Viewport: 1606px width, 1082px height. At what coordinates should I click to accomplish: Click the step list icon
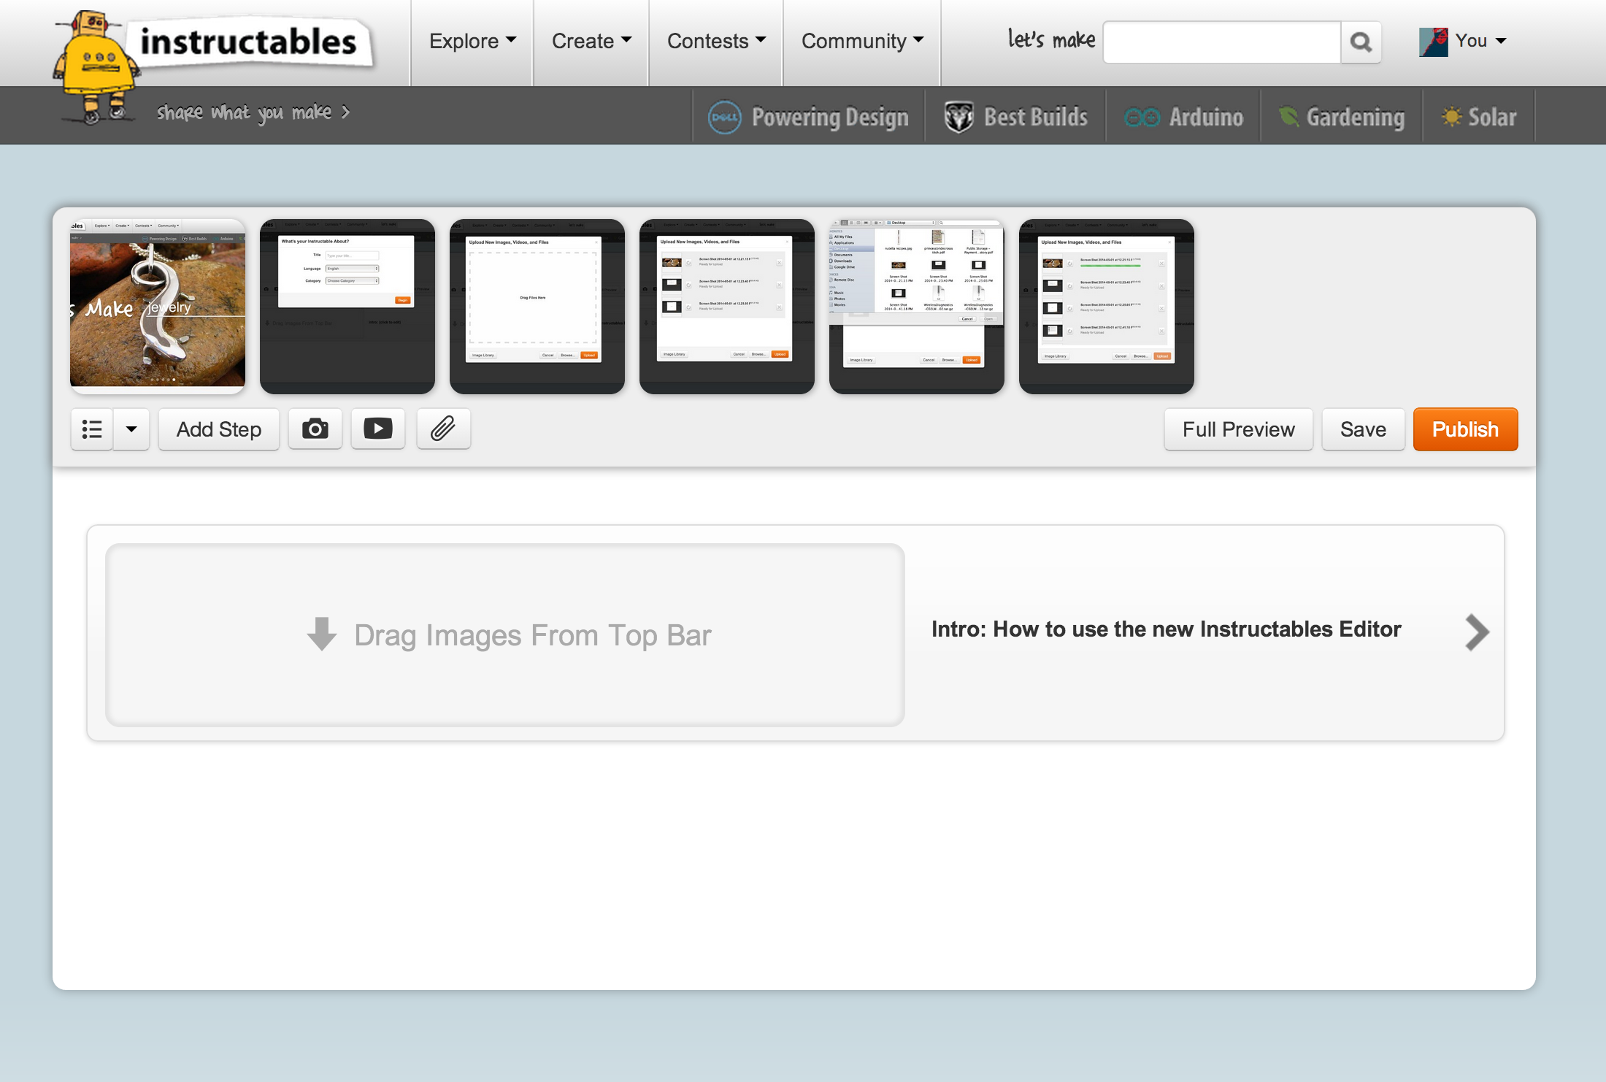[91, 429]
